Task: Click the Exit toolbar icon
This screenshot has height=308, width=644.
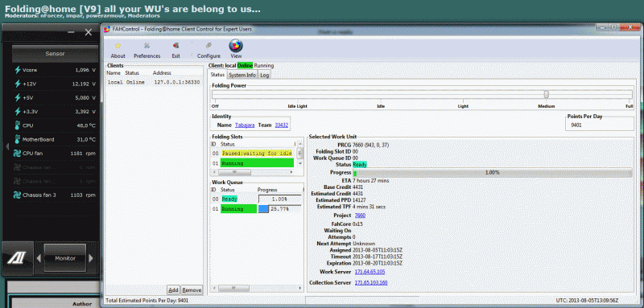Action: pos(175,46)
